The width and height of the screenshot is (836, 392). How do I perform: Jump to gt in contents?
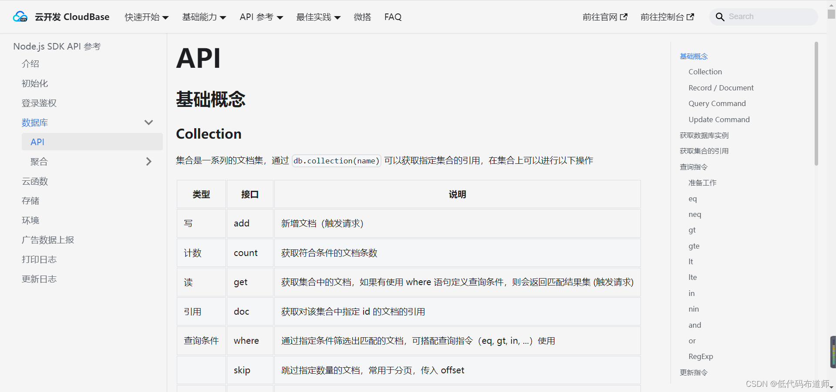click(692, 230)
